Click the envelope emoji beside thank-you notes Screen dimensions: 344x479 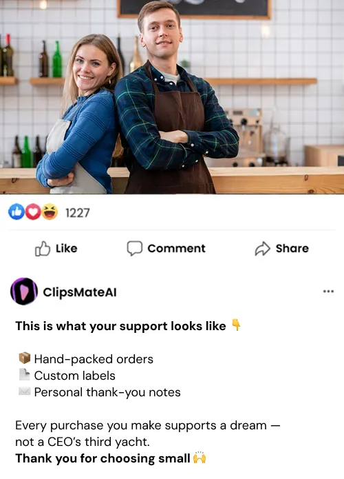(24, 391)
